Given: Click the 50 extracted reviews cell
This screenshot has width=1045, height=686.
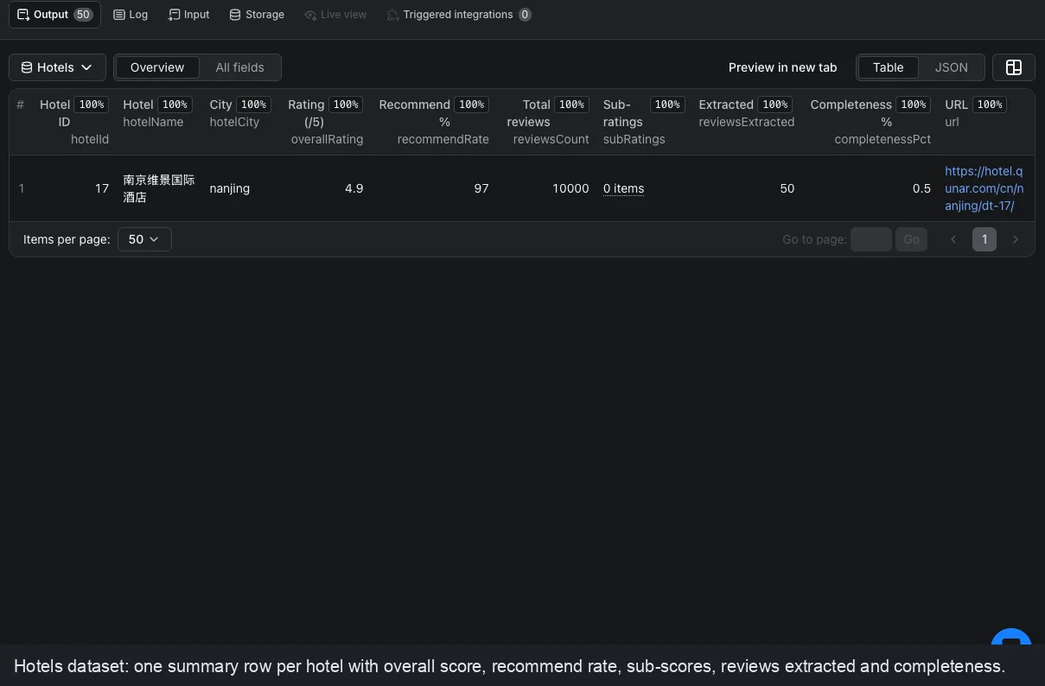Looking at the screenshot, I should tap(787, 188).
